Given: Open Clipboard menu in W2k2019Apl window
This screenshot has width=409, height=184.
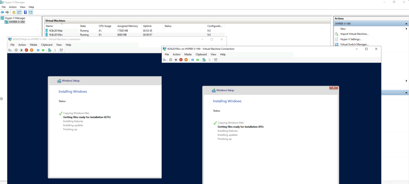Looking at the screenshot, I should [x=47, y=45].
